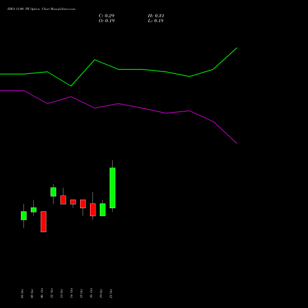
Task: Click the close value C: 0.29
Action: tap(107, 16)
